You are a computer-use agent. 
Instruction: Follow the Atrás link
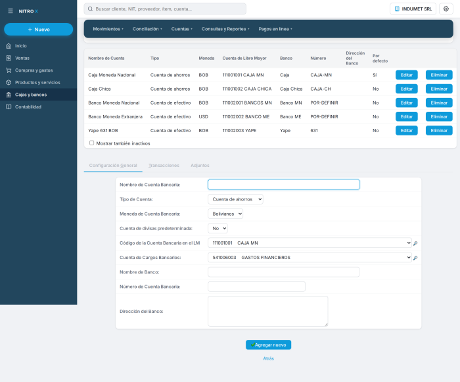[268, 358]
